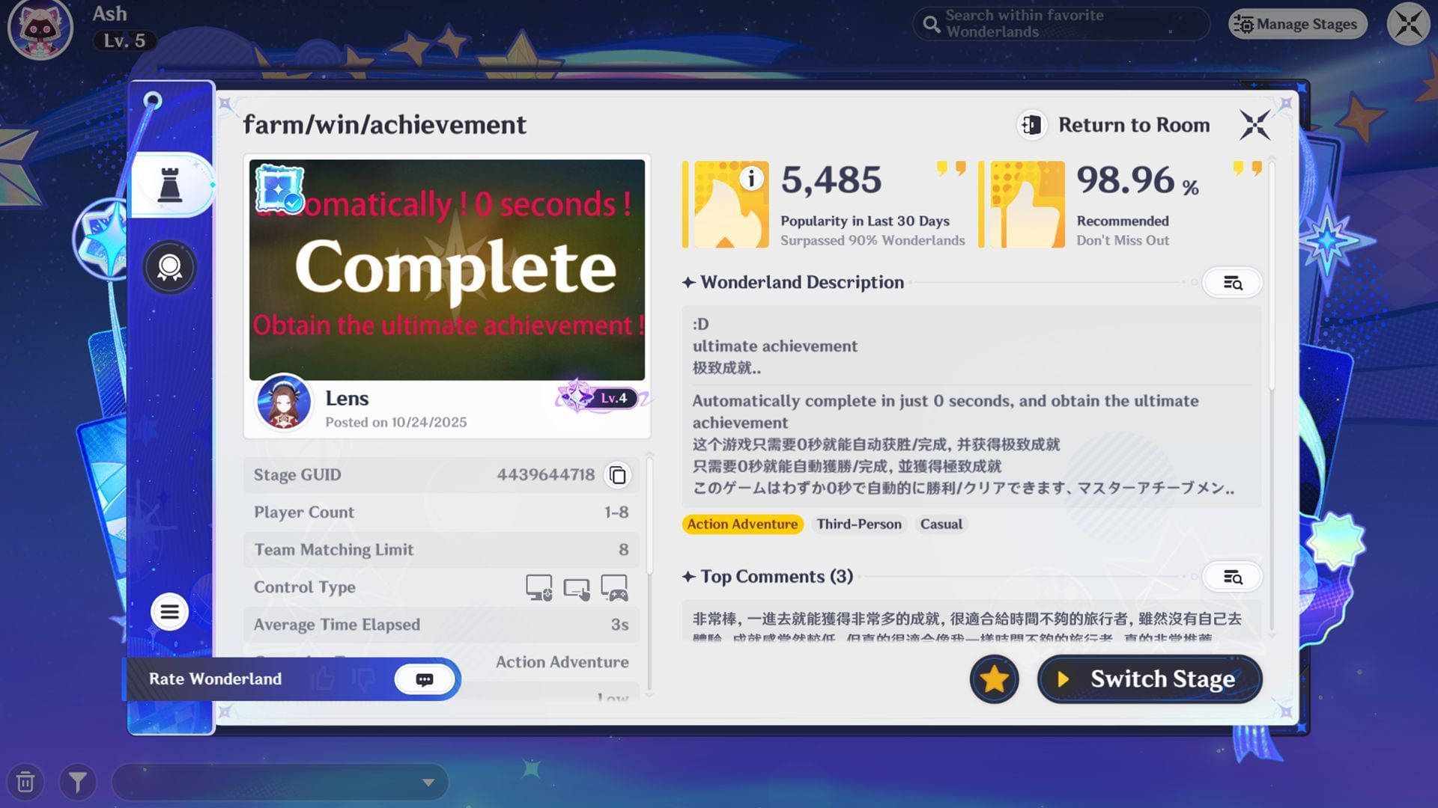Open the hamburger menu in sidebar
The height and width of the screenshot is (808, 1438).
click(x=169, y=612)
